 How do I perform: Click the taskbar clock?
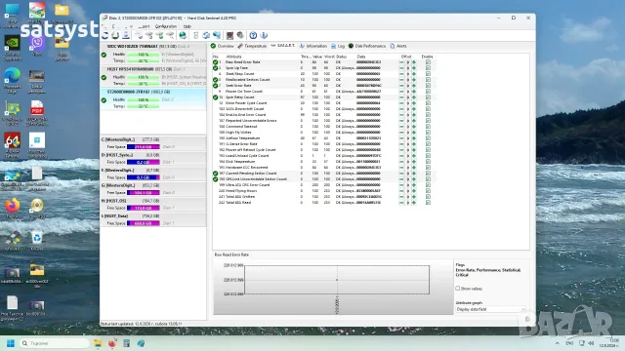(609, 343)
